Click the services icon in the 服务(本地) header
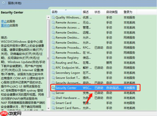The width and height of the screenshot is (157, 116). point(4,3)
